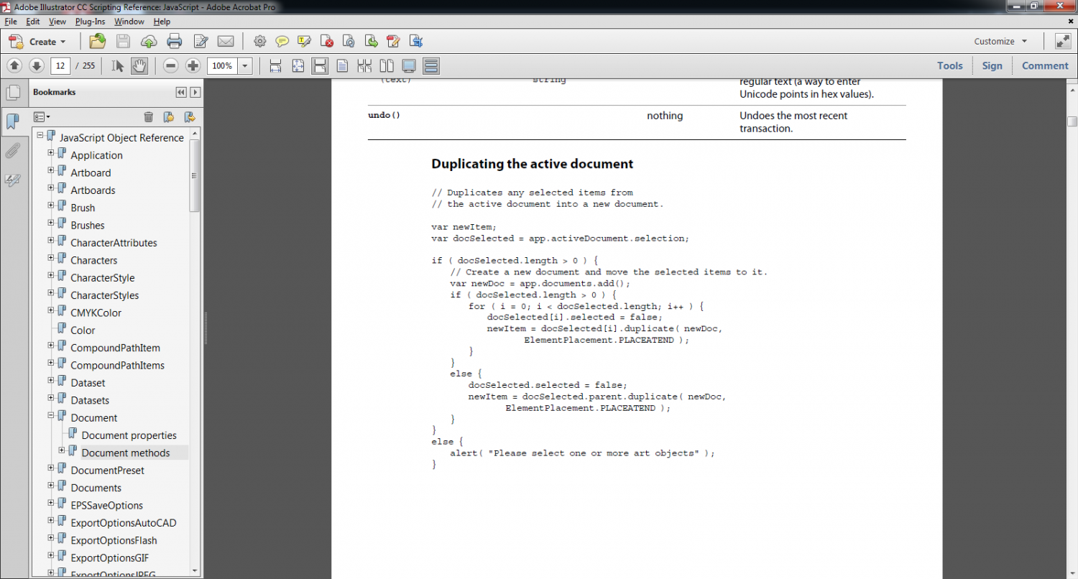Open the Create dropdown button
This screenshot has width=1078, height=579.
(x=37, y=42)
